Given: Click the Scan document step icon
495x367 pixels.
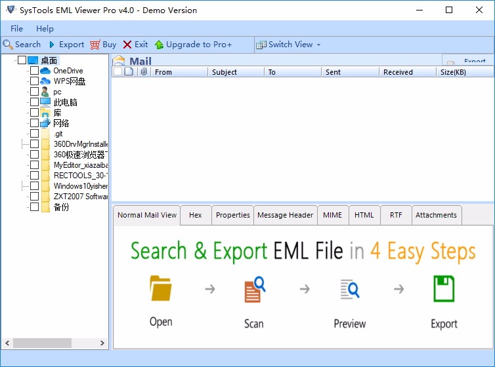Looking at the screenshot, I should click(255, 289).
